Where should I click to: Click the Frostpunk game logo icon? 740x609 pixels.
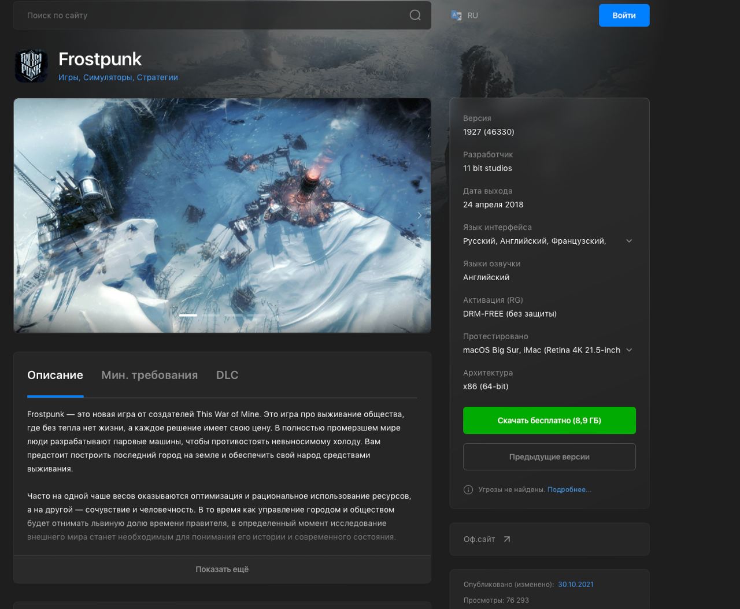point(31,66)
